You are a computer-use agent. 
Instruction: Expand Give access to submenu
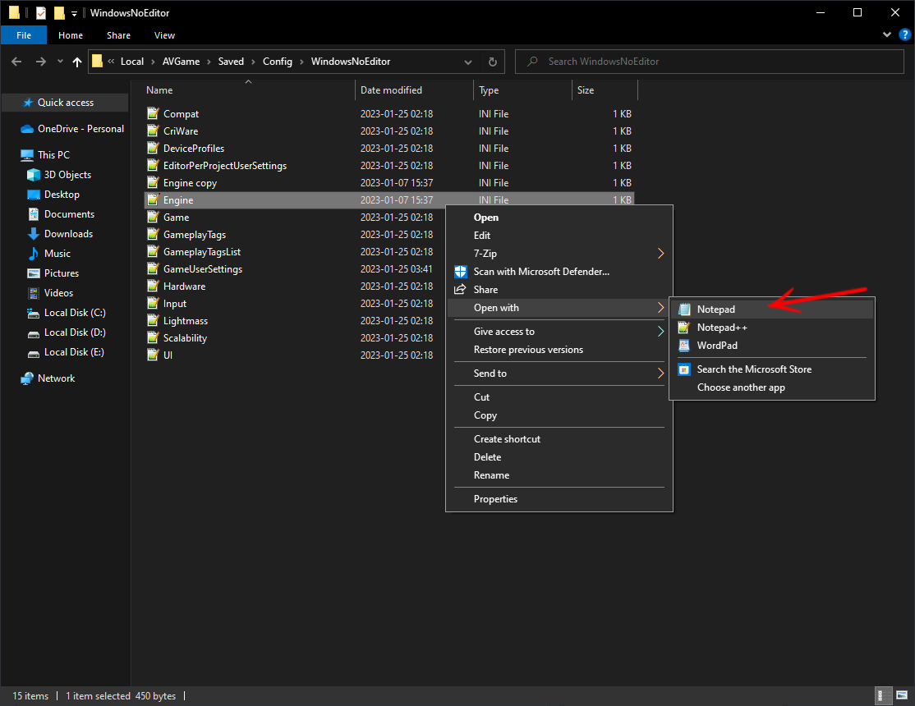(559, 332)
